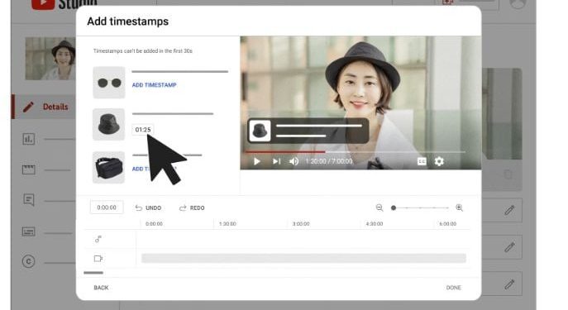Select the belt bag product thumbnail

point(108,167)
